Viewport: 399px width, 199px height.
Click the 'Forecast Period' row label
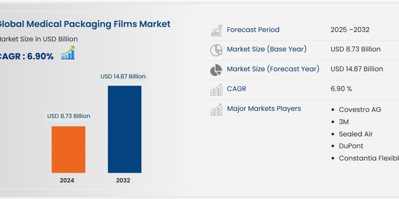pos(253,30)
